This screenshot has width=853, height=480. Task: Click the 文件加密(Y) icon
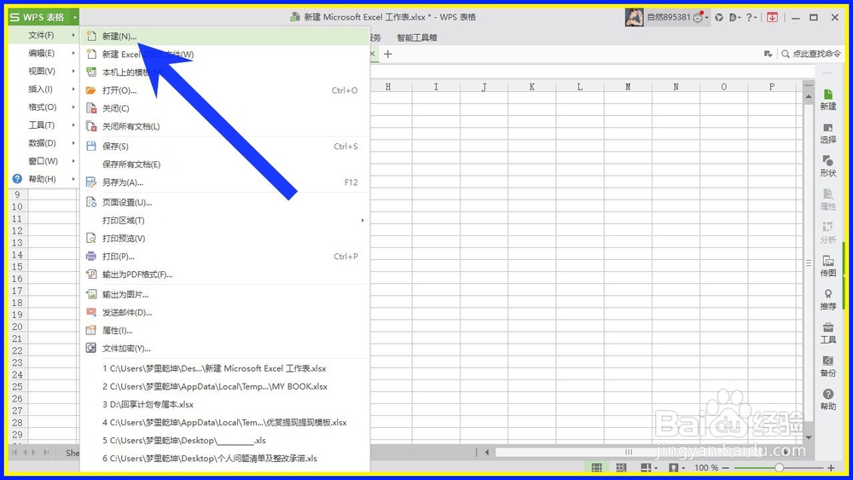(91, 348)
